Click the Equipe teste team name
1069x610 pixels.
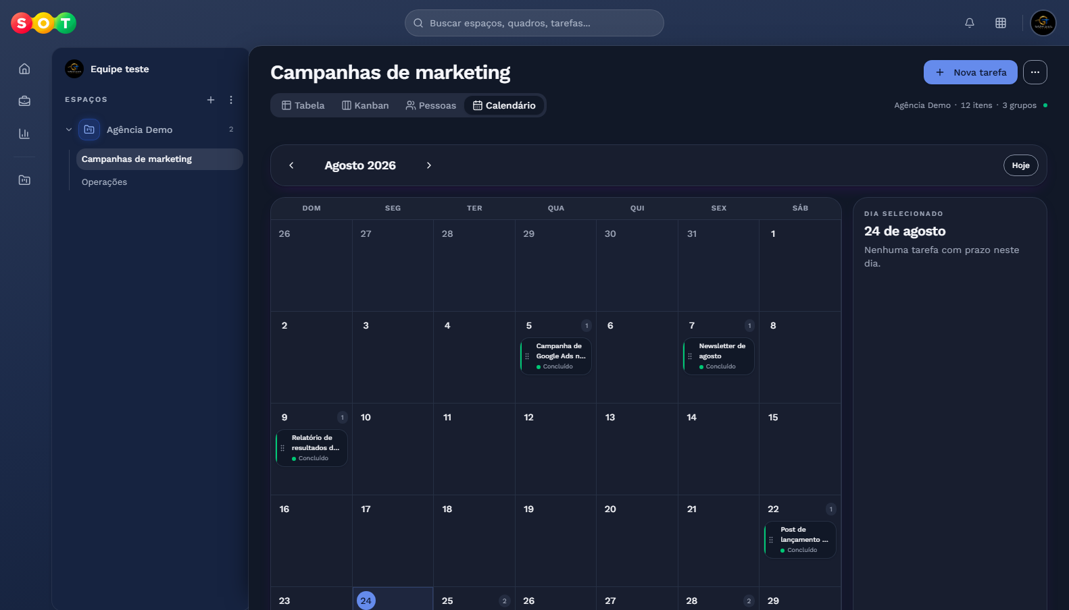[120, 69]
